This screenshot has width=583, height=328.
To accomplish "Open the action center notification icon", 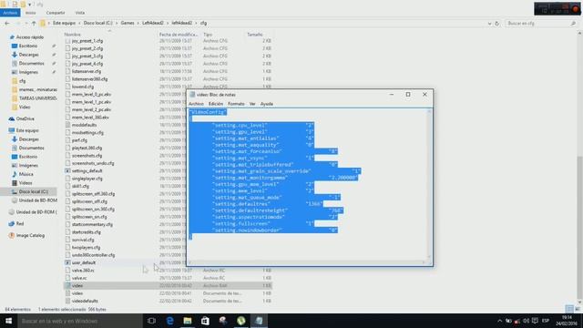I will [535, 321].
